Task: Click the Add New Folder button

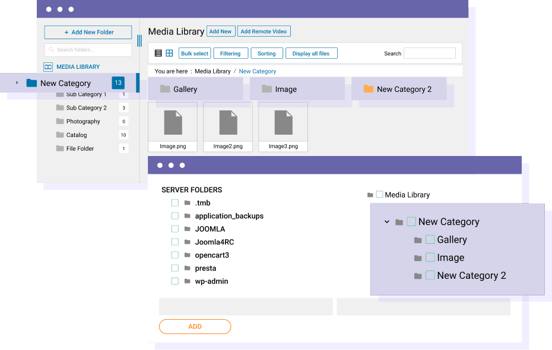Action: click(87, 31)
